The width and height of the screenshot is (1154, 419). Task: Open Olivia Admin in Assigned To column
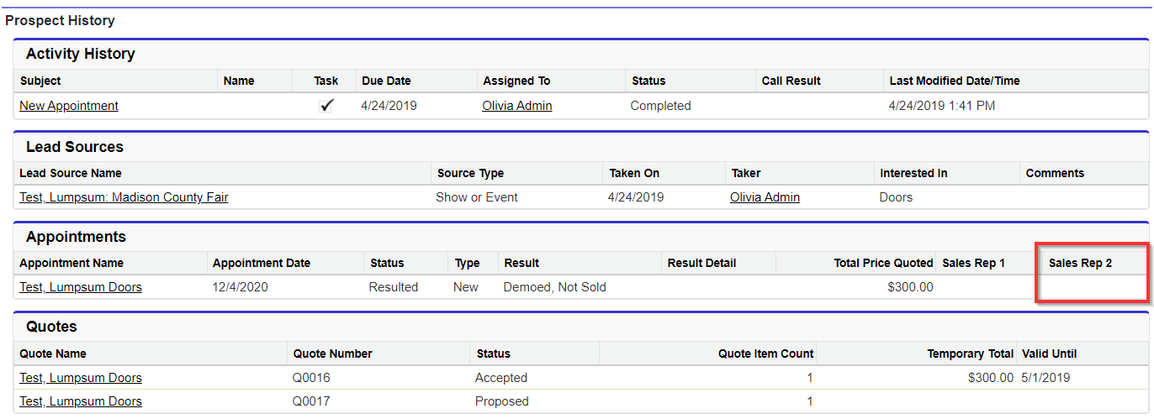(x=517, y=106)
